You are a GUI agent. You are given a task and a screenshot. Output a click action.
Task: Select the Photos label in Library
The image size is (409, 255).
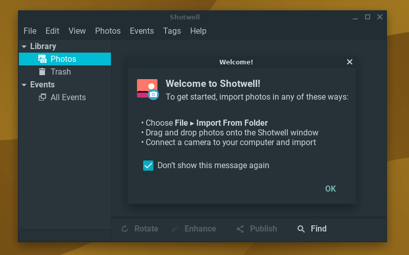[x=63, y=59]
